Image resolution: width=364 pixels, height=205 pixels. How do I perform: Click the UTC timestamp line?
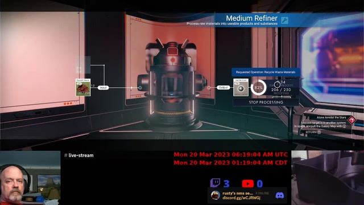click(x=231, y=154)
